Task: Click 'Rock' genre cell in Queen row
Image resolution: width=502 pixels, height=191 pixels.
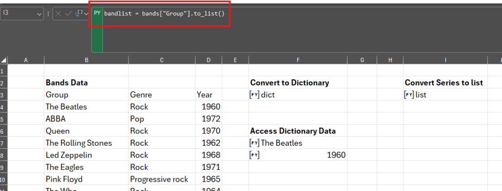Action: [x=162, y=131]
